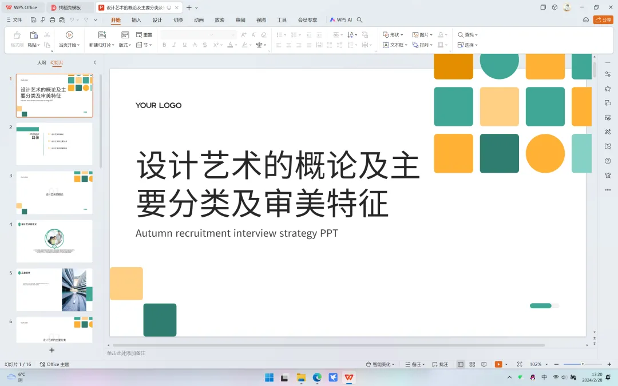The image size is (618, 386).
Task: Expand the font color dropdown arrow
Action: pos(236,45)
